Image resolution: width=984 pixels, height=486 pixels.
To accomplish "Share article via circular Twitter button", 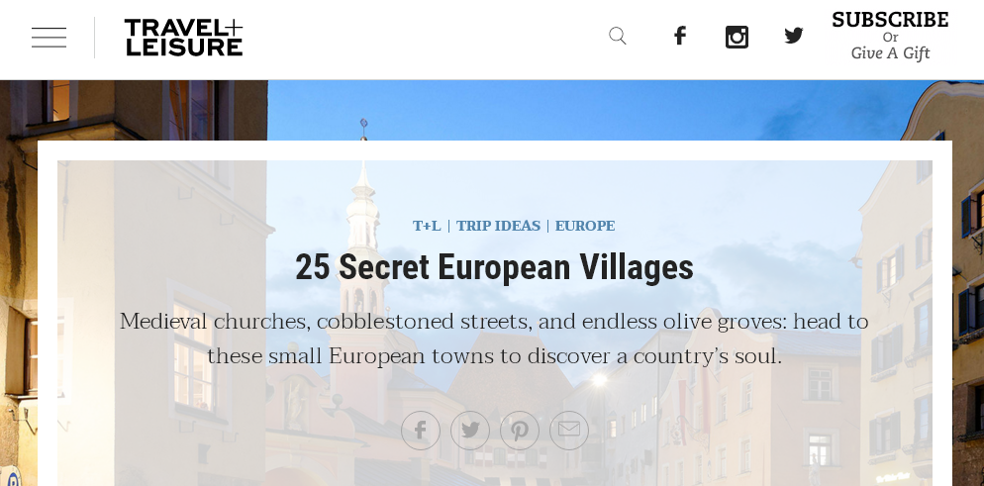I will coord(470,431).
